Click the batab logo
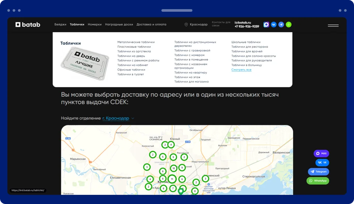Viewport: 354px width, 204px height. coord(28,25)
